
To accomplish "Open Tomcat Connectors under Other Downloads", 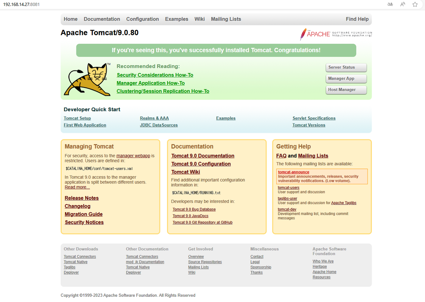I will (x=80, y=257).
